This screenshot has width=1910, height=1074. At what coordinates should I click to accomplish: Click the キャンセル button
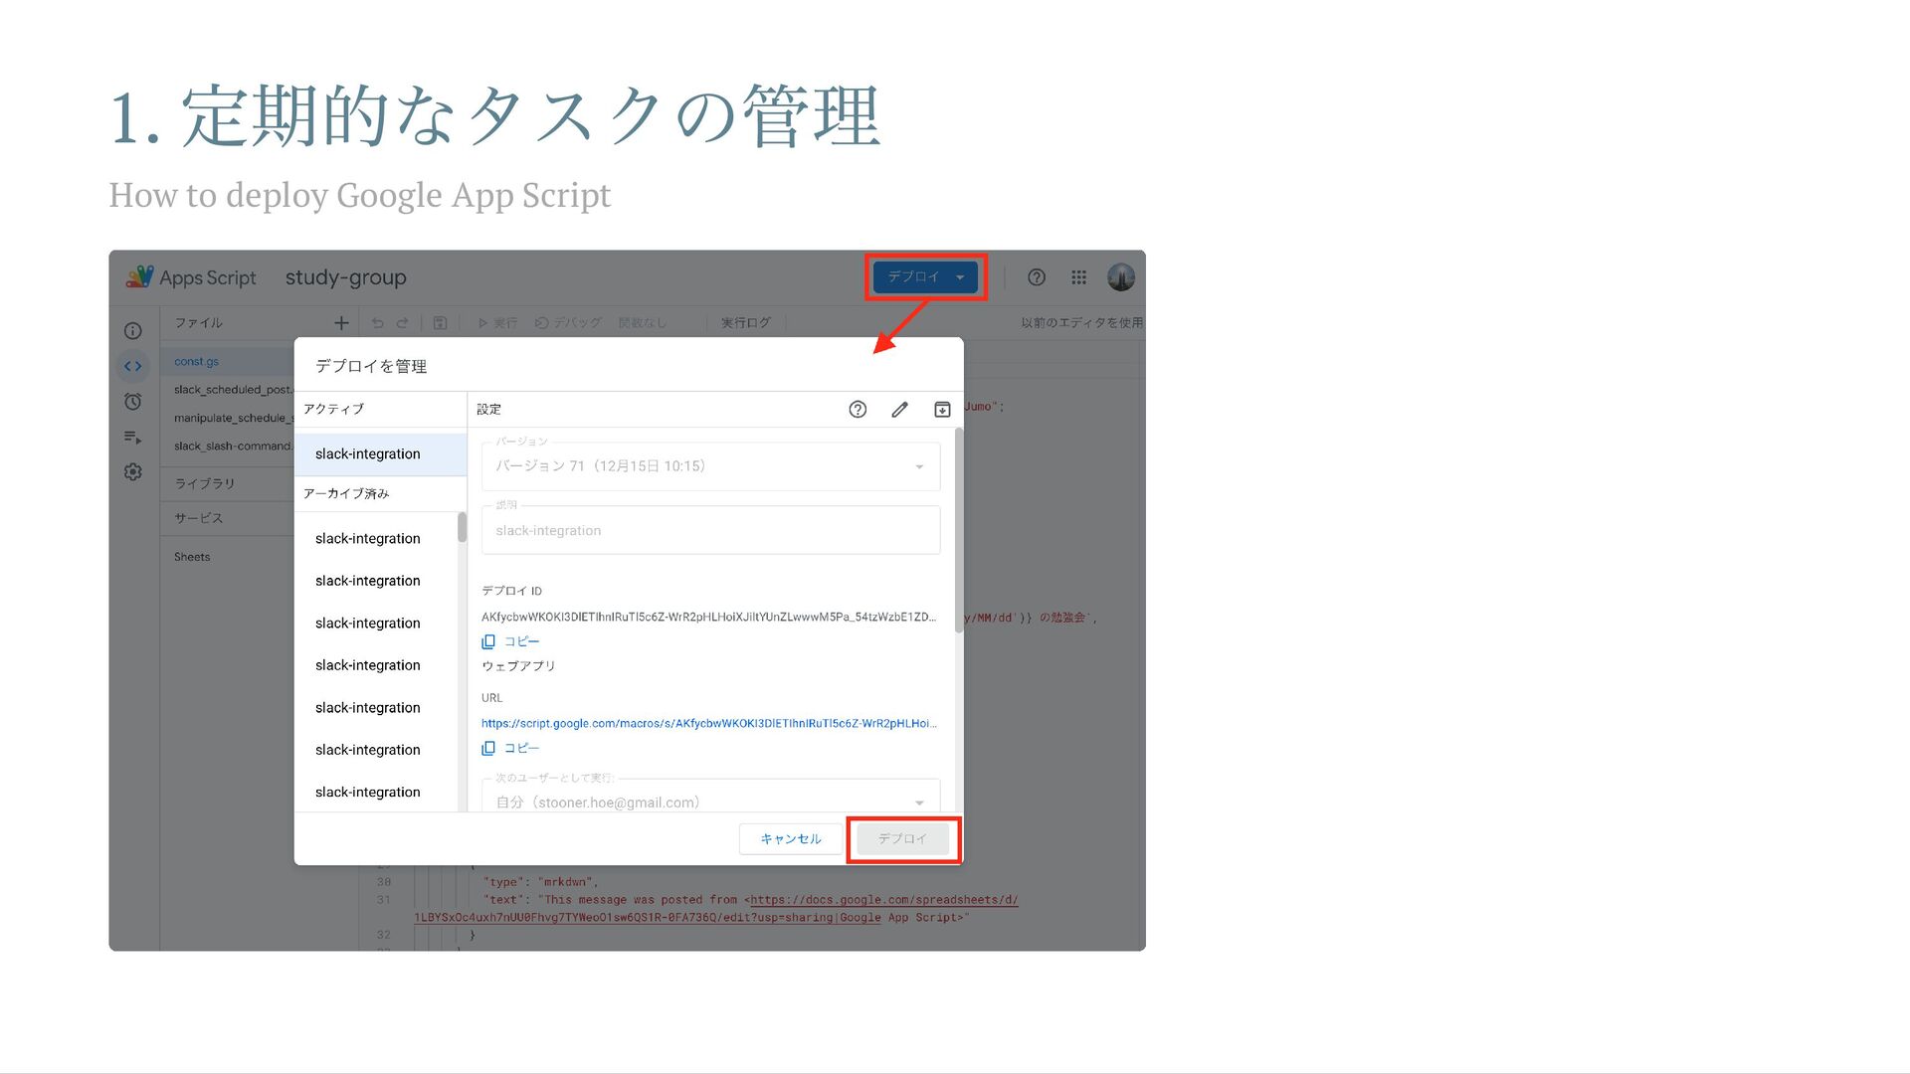click(790, 838)
